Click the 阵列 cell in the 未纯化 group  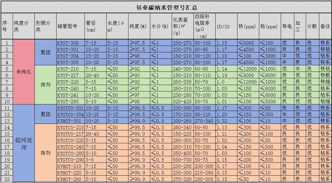click(x=46, y=85)
